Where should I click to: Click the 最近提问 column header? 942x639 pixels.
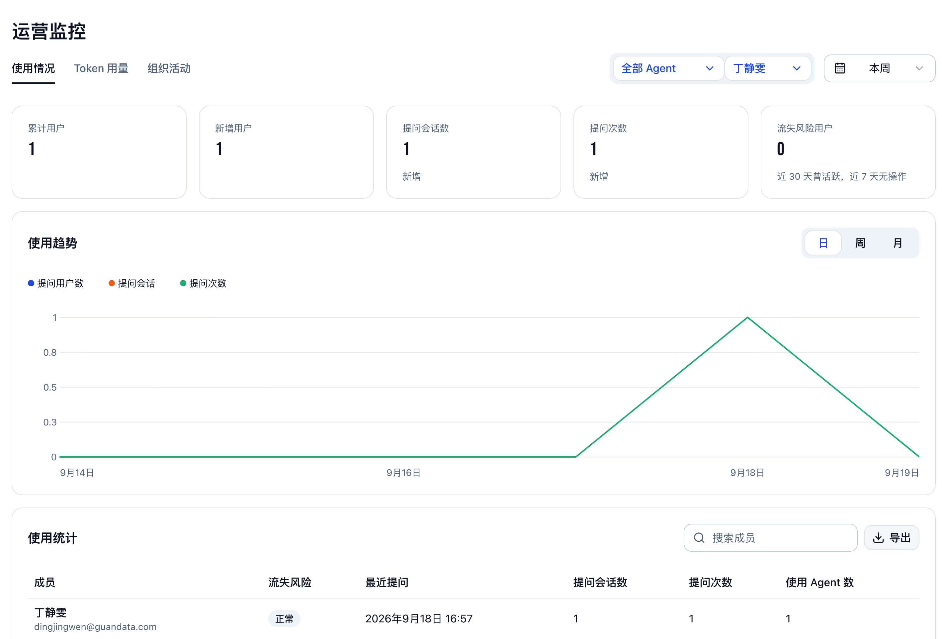(387, 582)
